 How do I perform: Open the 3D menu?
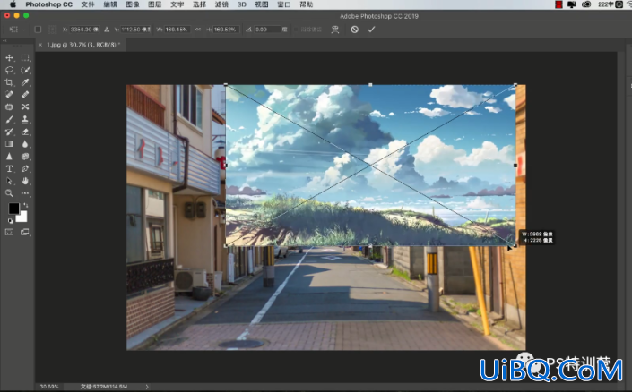point(242,4)
